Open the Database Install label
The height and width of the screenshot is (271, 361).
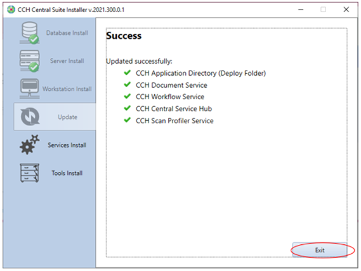[x=67, y=33]
